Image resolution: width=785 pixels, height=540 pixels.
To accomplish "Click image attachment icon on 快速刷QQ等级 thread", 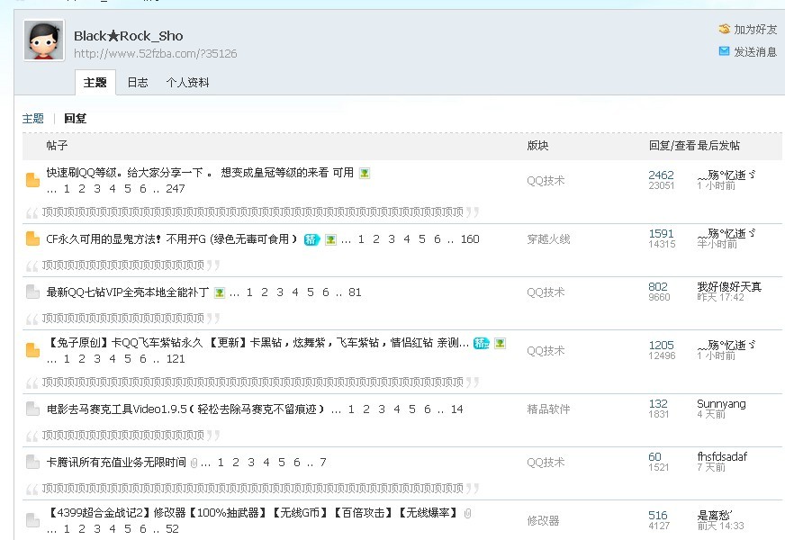I will point(365,173).
